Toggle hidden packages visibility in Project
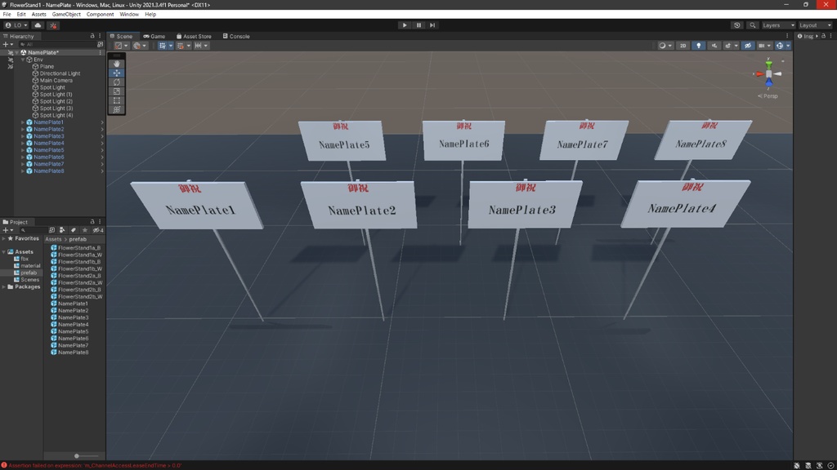Viewport: 837px width, 470px height. click(x=98, y=230)
